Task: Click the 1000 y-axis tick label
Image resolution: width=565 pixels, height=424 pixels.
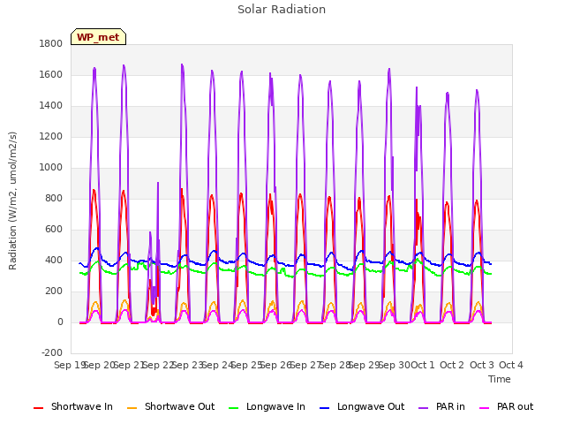Action: (51, 167)
